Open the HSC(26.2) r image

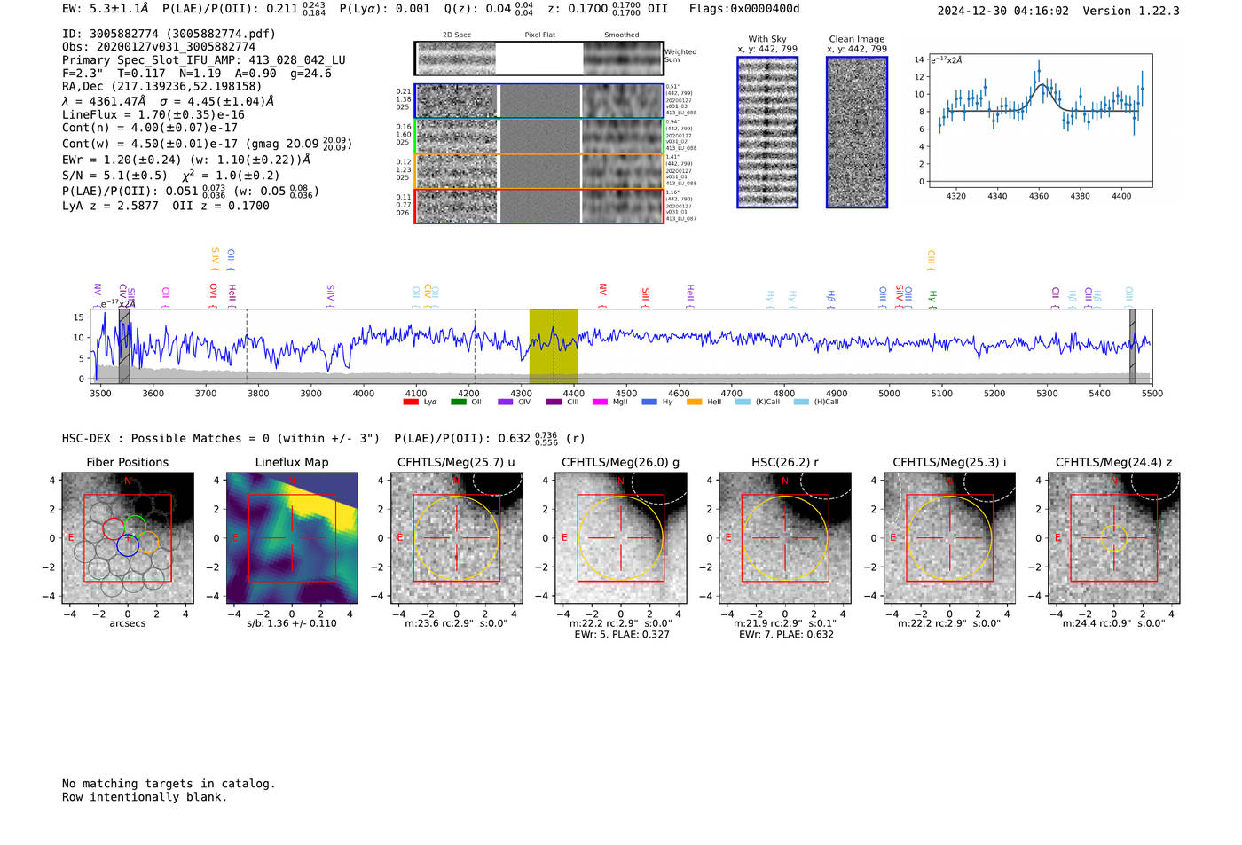coord(785,538)
